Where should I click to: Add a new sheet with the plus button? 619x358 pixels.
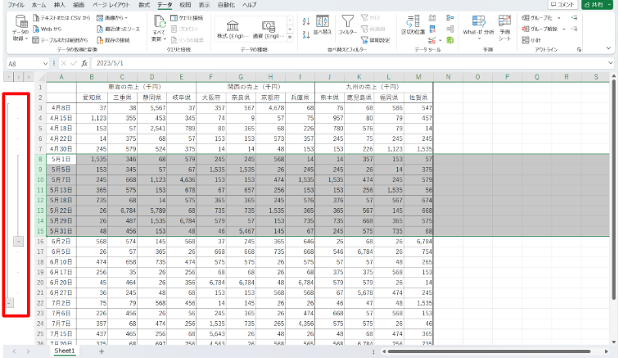click(102, 351)
